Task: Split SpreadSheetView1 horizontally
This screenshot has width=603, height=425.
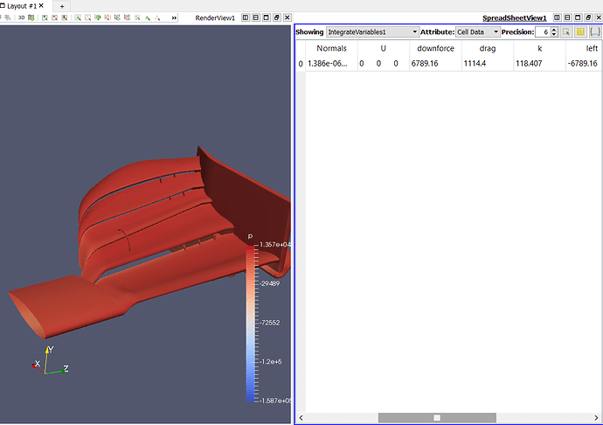Action: point(558,17)
